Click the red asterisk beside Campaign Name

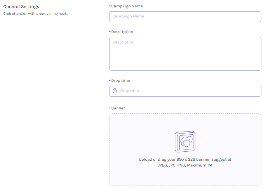coord(110,6)
